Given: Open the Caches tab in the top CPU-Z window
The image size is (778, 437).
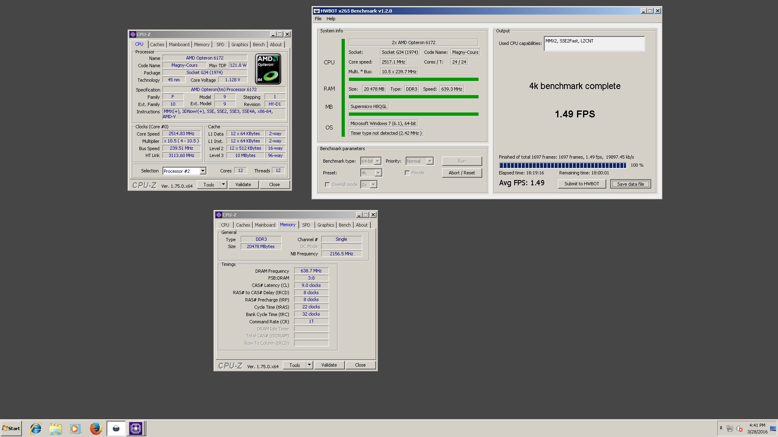Looking at the screenshot, I should (x=157, y=45).
